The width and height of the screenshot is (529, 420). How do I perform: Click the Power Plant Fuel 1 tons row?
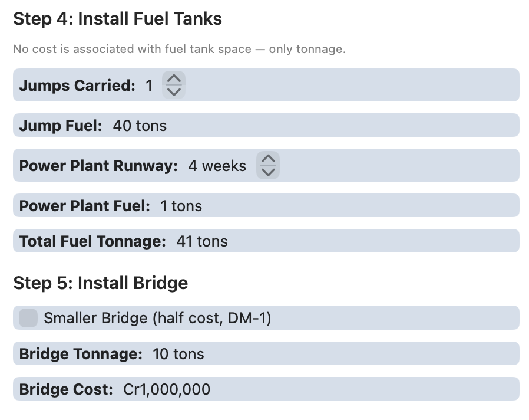pos(266,205)
